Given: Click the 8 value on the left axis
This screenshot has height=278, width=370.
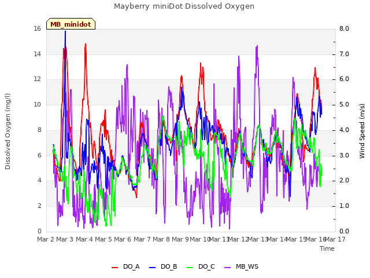Looking at the screenshot, I should (39, 130).
